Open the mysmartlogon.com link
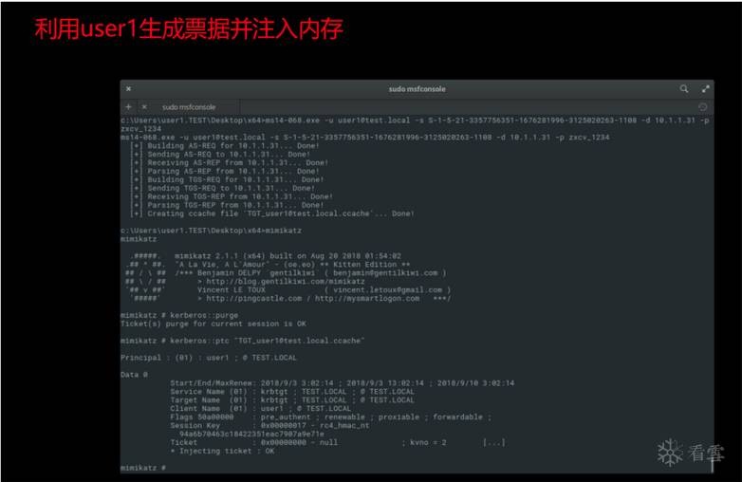Viewport: 742px width, 482px height. coord(367,299)
